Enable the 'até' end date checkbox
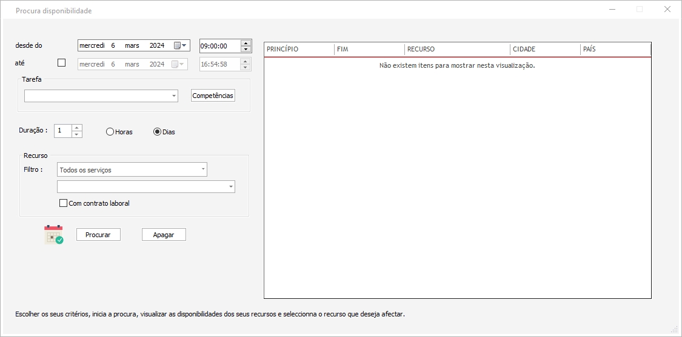Image resolution: width=682 pixels, height=337 pixels. coord(62,62)
